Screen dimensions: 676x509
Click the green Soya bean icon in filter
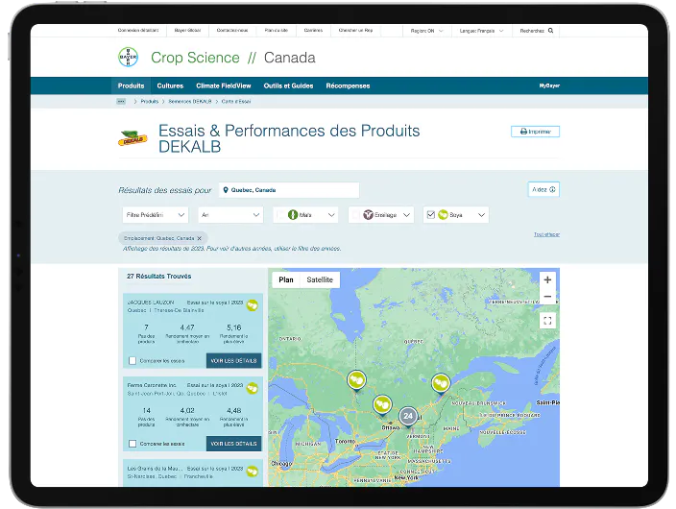tap(443, 214)
